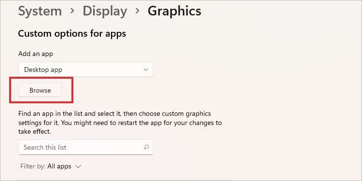Click the Find an app description paragraph
The height and width of the screenshot is (181, 362).
tap(120, 123)
